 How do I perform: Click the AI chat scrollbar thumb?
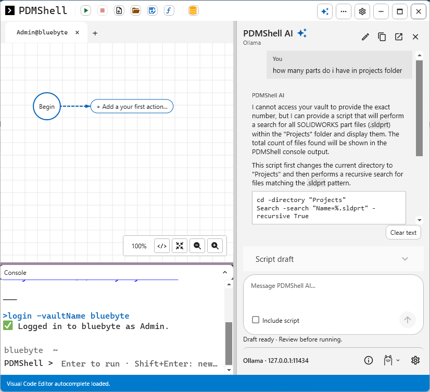419,108
